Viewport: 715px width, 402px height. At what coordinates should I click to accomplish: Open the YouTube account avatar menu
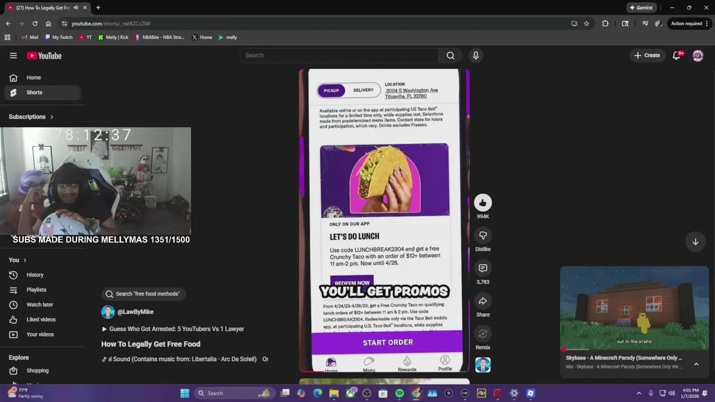(x=698, y=55)
